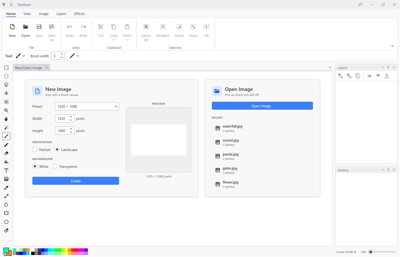Viewport: 400px width, 257px height.
Task: Choose the Eraser tool
Action: point(6,153)
